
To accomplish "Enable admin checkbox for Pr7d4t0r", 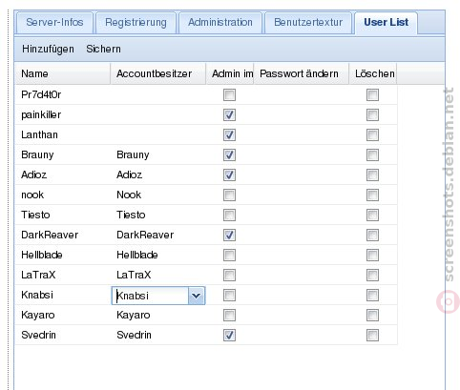I will click(x=229, y=94).
